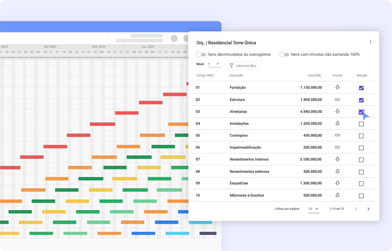This screenshot has width=392, height=251.
Task: Open the Nível dropdown
Action: (x=214, y=64)
